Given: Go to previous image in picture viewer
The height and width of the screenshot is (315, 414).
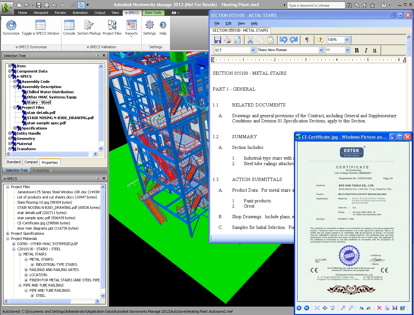Looking at the screenshot, I should (299, 308).
